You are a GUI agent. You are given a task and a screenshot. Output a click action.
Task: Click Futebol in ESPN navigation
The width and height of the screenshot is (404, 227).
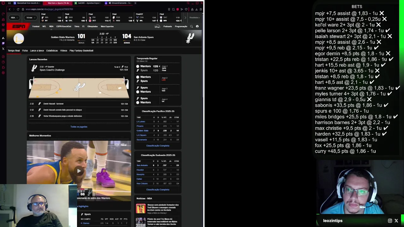coord(36,26)
